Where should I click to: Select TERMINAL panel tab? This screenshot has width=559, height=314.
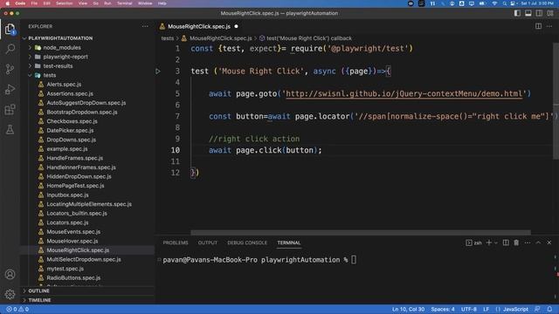(x=289, y=242)
